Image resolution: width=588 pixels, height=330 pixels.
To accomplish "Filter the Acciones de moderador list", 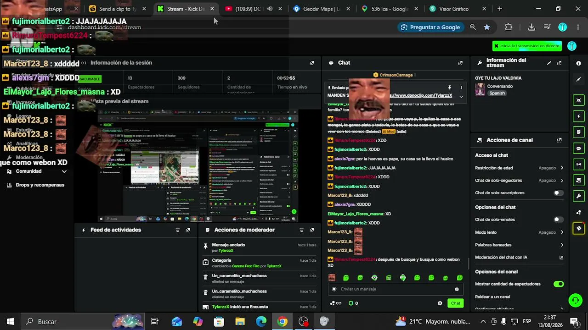I will (302, 230).
